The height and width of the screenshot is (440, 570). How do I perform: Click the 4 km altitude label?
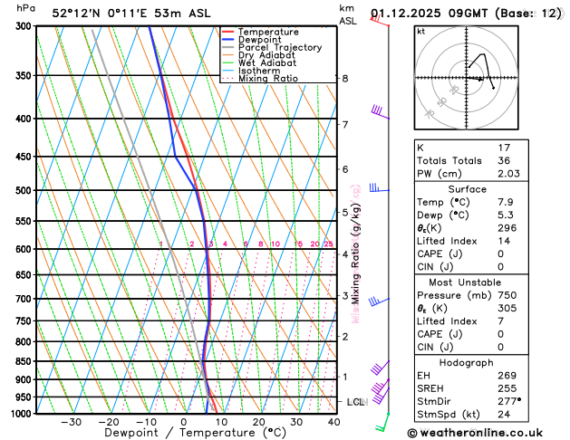tap(345, 254)
